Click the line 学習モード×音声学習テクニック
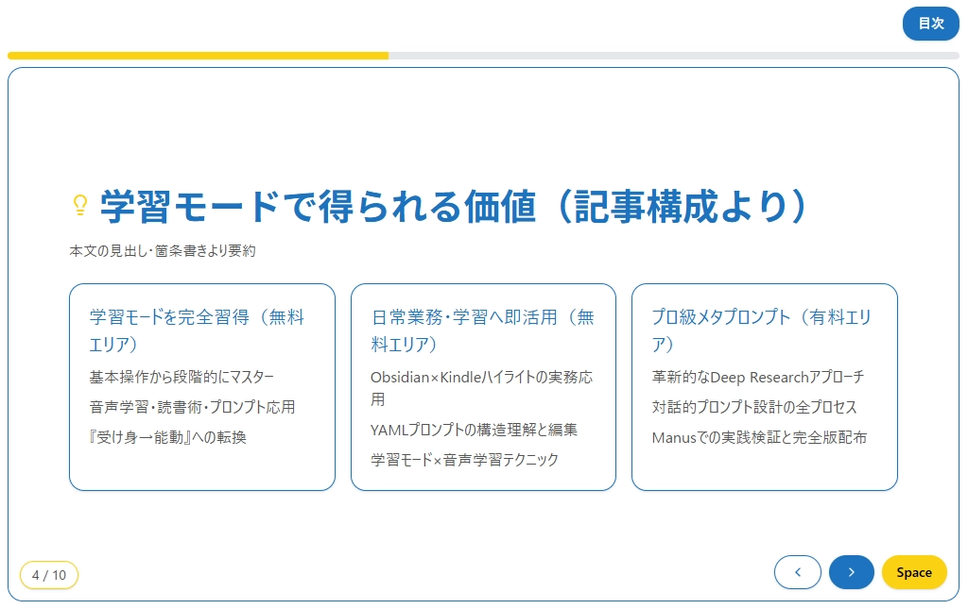The image size is (968, 609). 464,460
